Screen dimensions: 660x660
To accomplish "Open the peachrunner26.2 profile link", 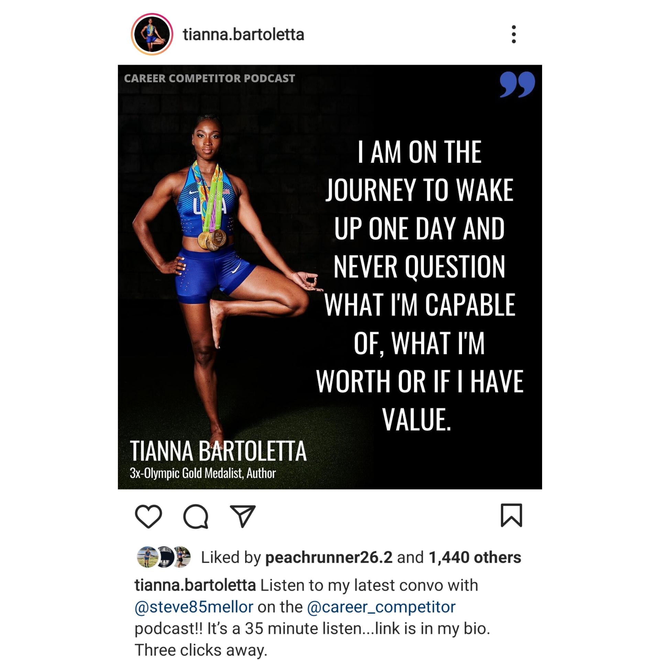I will point(329,557).
